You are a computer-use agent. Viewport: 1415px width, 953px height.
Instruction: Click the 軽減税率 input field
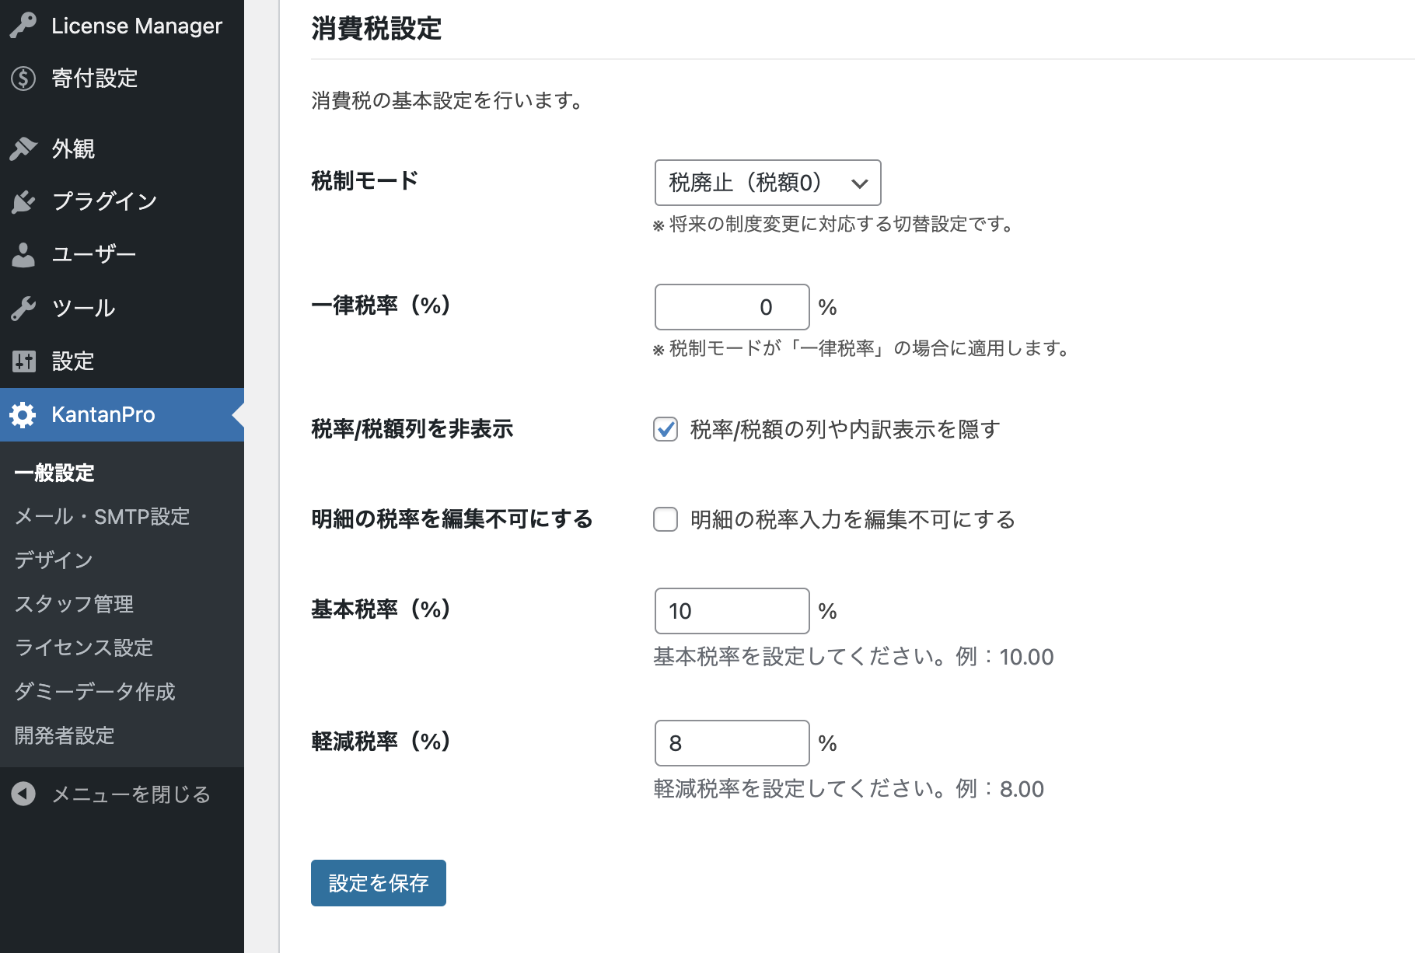pyautogui.click(x=732, y=743)
